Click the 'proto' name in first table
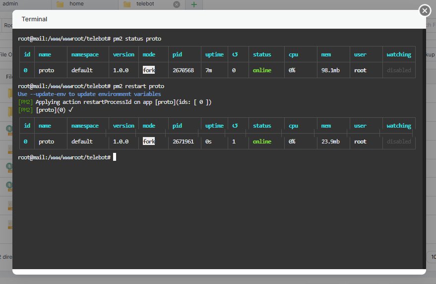 click(47, 70)
